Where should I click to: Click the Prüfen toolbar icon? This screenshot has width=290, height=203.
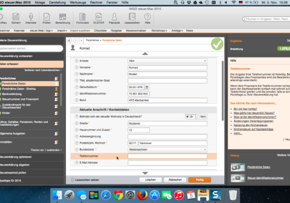click(47, 17)
